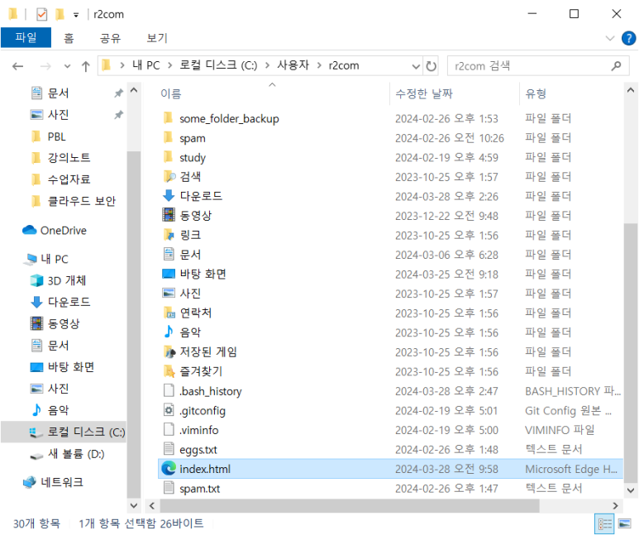Select the index.html Edge file
The image size is (639, 535).
390,469
